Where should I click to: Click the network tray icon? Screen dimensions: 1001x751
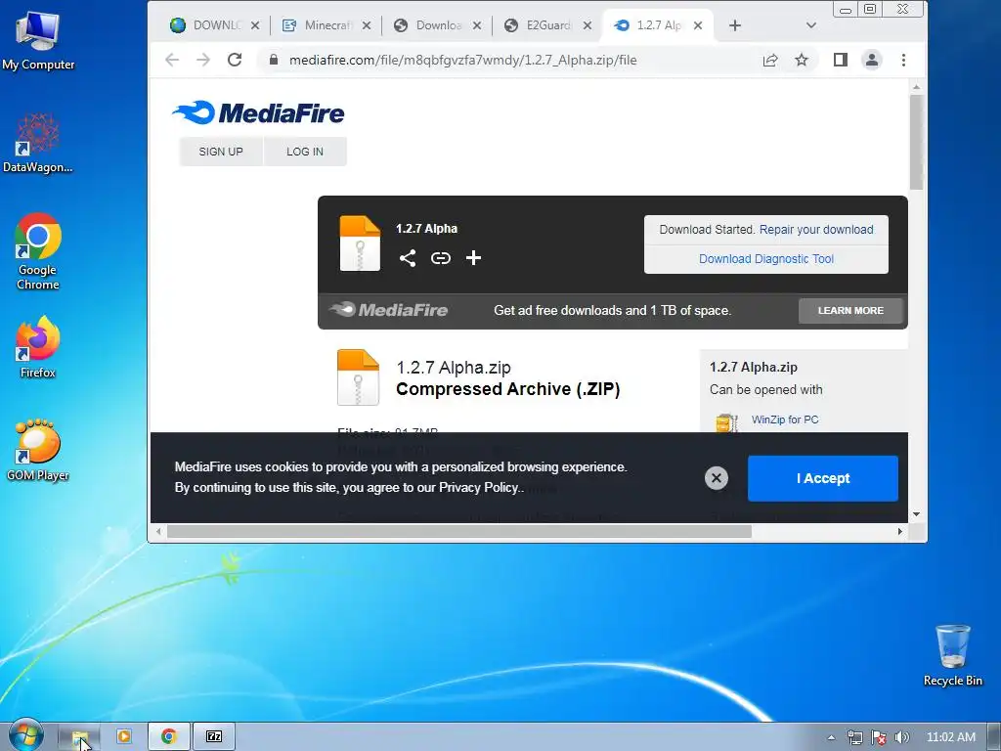point(854,737)
